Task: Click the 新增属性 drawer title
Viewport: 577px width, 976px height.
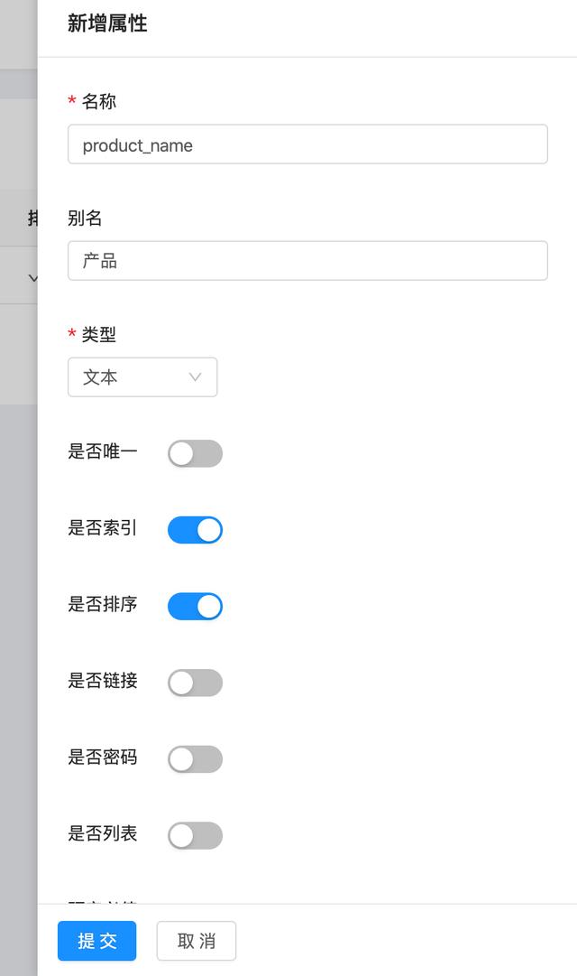Action: tap(107, 24)
